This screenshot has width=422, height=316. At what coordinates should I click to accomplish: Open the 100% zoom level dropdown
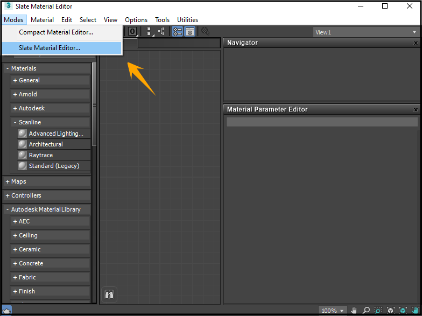pyautogui.click(x=333, y=310)
